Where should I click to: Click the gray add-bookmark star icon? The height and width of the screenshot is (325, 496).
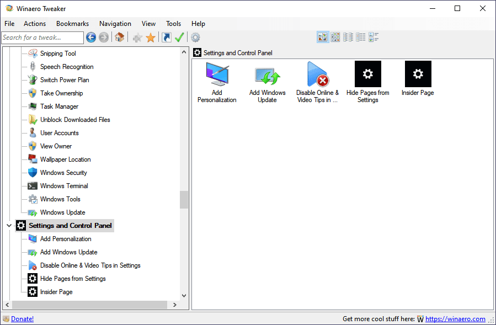[x=137, y=38]
